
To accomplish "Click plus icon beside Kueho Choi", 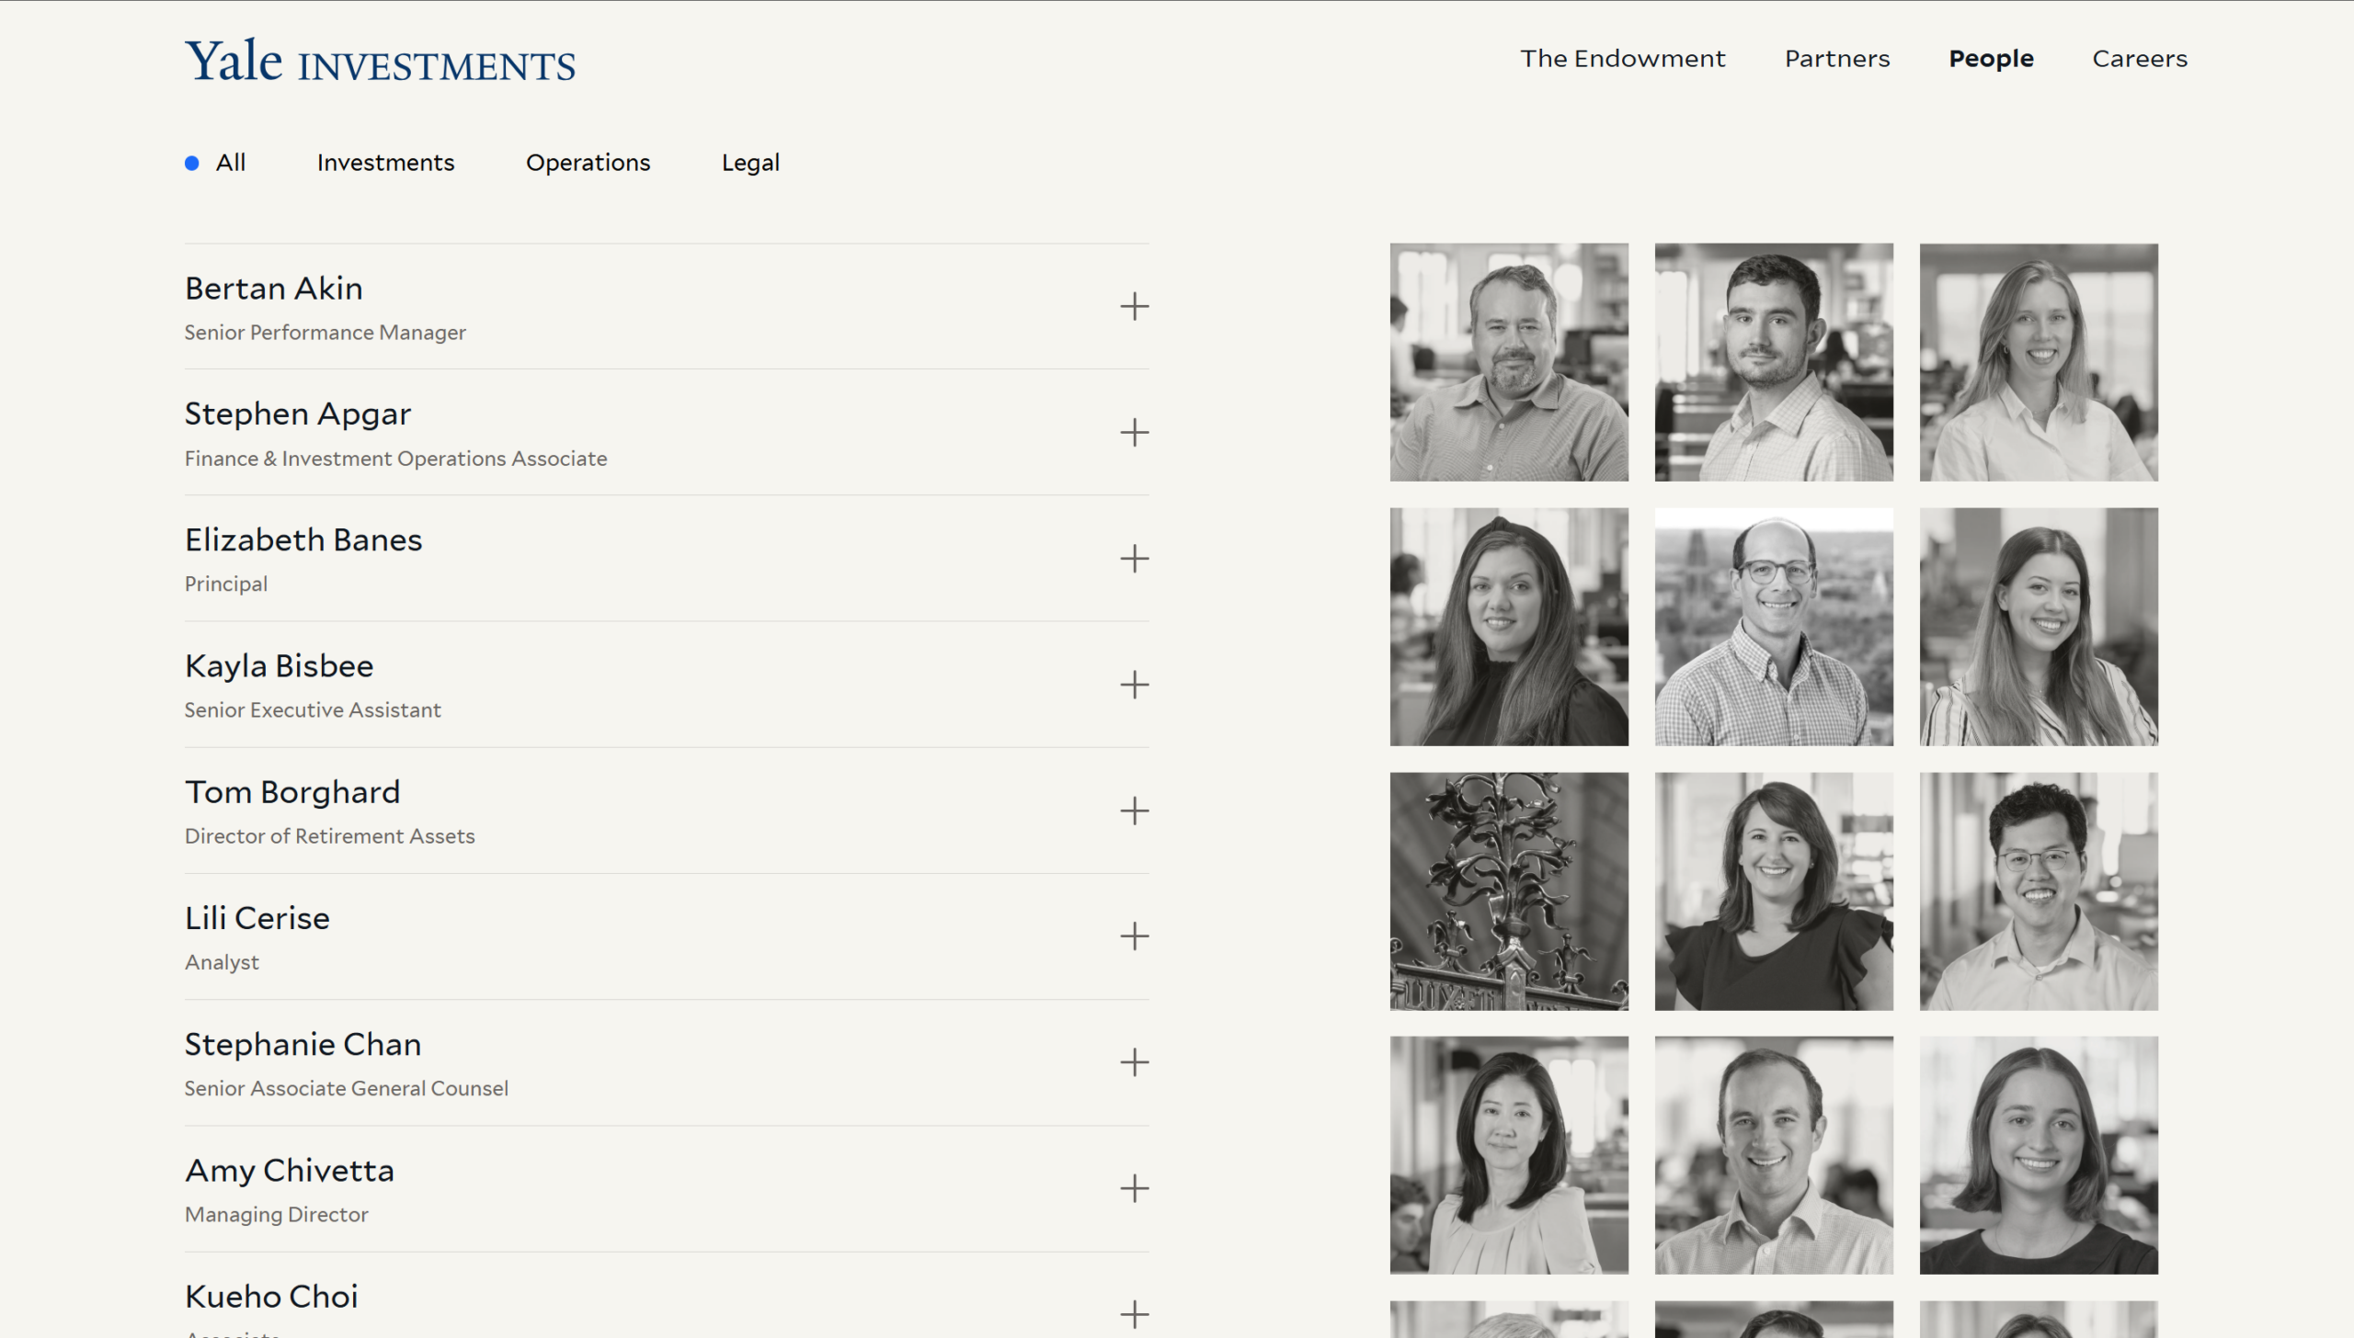I will 1134,1314.
